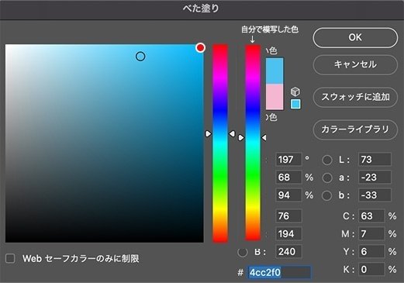The image size is (404, 283).
Task: Select the lowercase b Lab radio button
Action: [x=327, y=195]
